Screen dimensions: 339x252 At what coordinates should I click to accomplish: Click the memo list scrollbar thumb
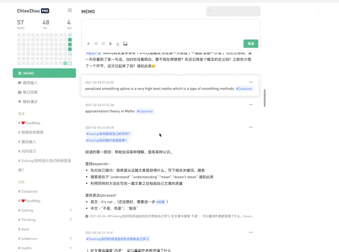(x=264, y=98)
